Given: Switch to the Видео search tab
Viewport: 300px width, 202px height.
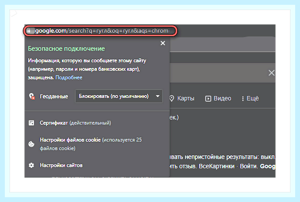Looking at the screenshot, I should click(218, 98).
